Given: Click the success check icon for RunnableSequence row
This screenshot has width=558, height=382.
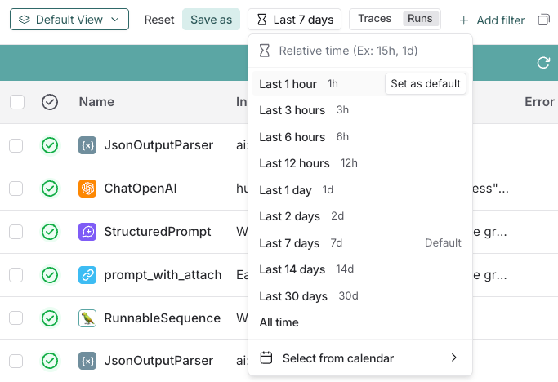Looking at the screenshot, I should [50, 318].
